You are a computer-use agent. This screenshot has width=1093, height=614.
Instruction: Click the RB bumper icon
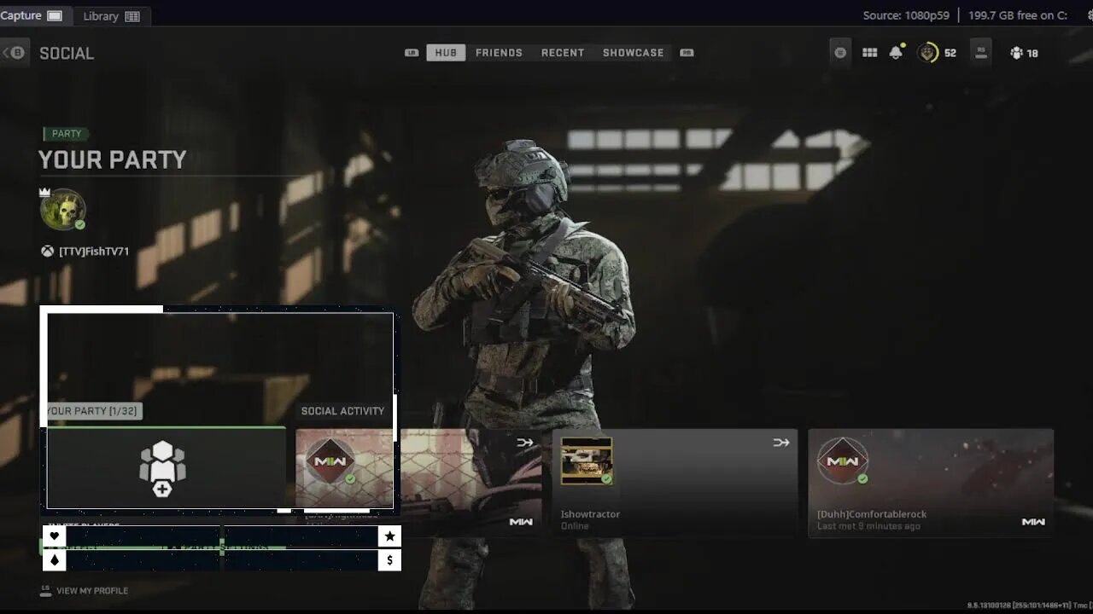687,53
